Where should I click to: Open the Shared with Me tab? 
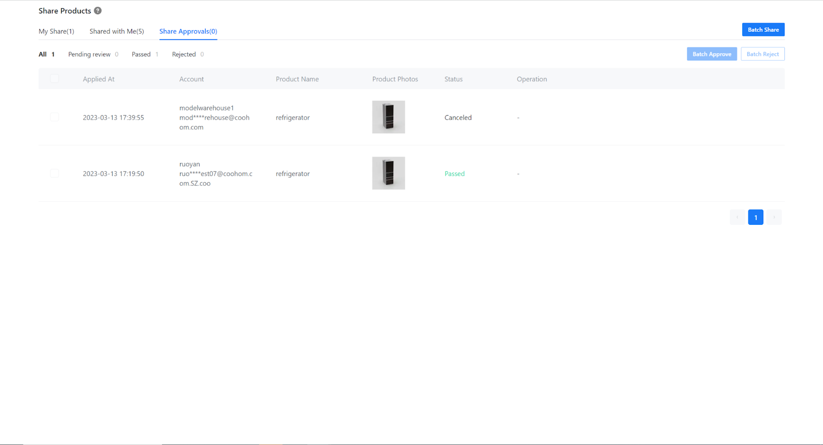click(x=116, y=31)
